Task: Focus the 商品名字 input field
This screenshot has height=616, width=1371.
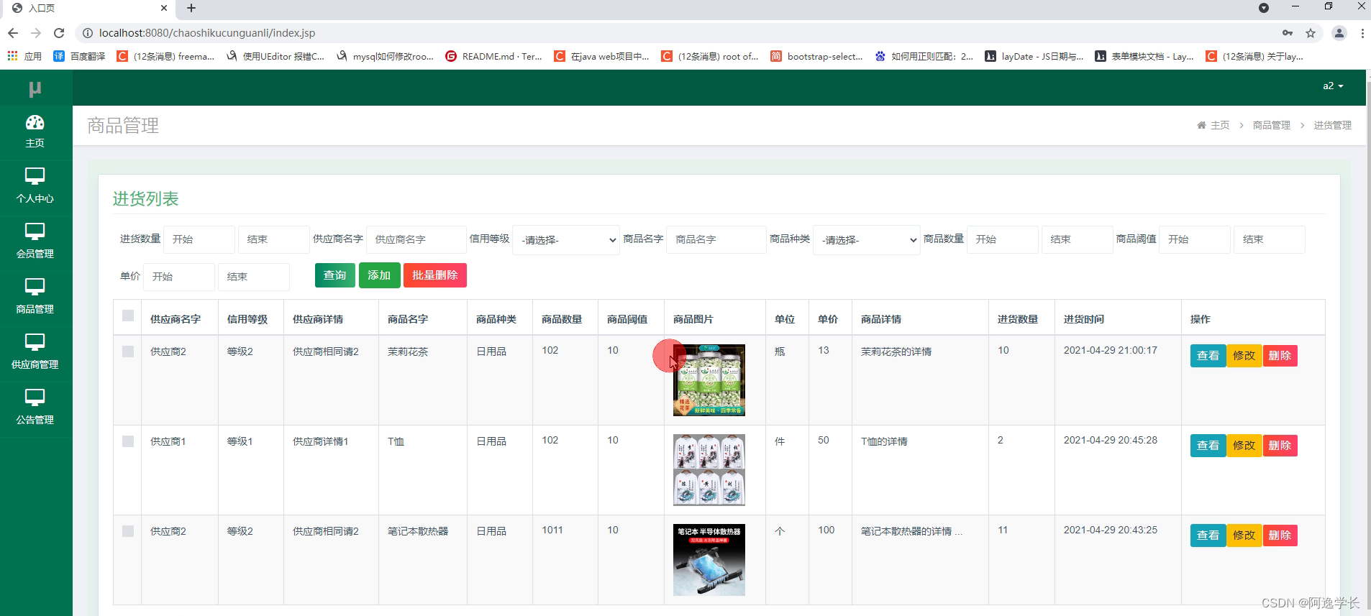Action: [x=716, y=239]
